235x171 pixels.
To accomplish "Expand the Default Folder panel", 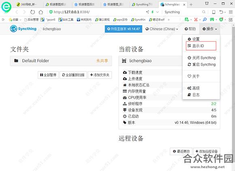I will pos(61,61).
